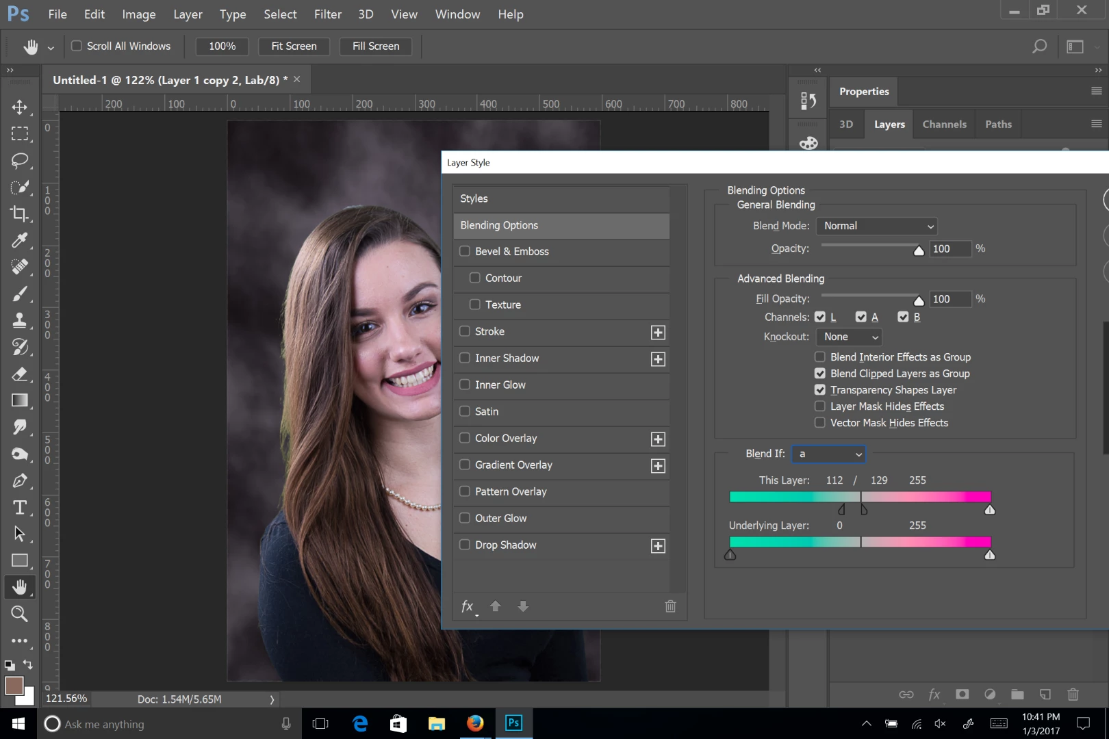Expand the Blend If channel dropdown
Screen dimensions: 1109x739
828,454
